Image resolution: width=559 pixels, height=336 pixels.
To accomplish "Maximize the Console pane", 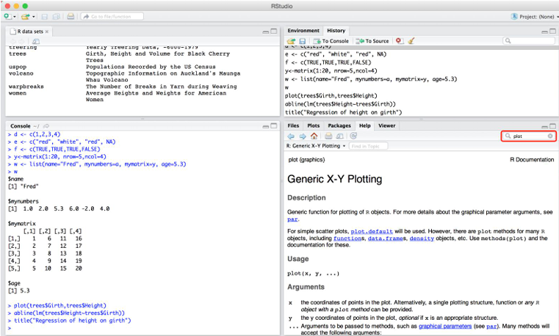I will point(274,126).
